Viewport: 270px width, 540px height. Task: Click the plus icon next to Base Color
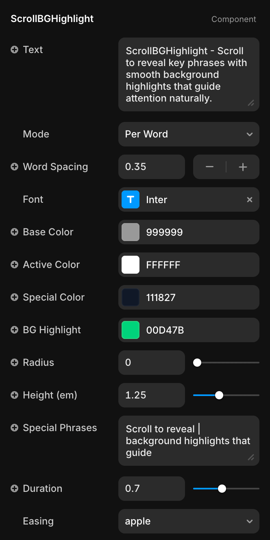[x=14, y=232]
